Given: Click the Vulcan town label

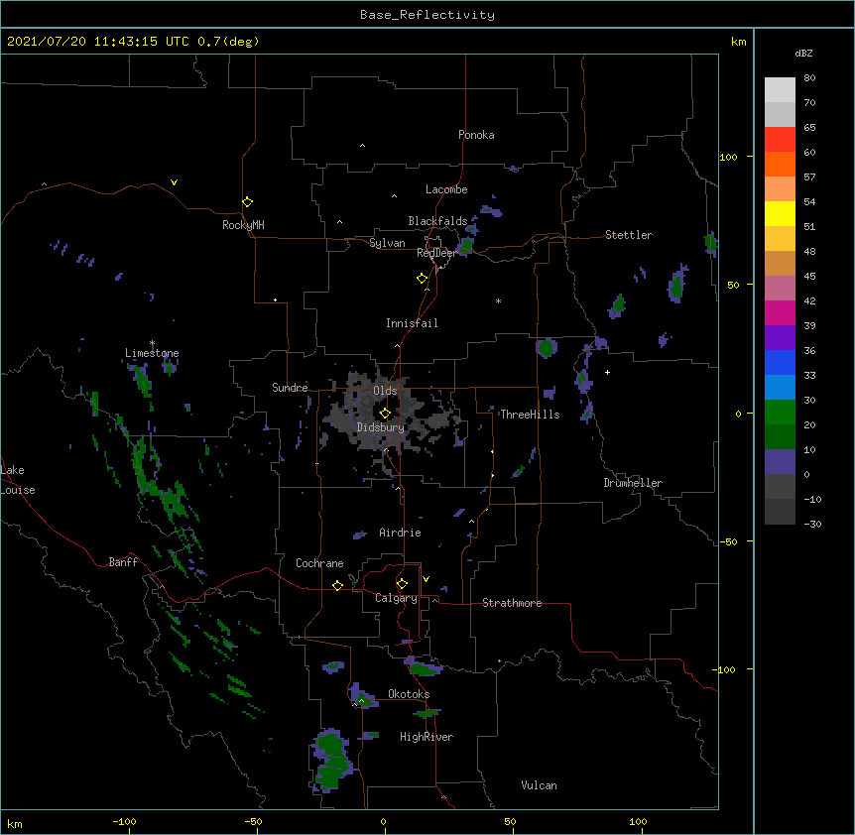Looking at the screenshot, I should [539, 785].
